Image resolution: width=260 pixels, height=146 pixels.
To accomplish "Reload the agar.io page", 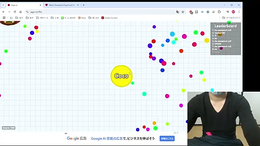I will 15,12.
